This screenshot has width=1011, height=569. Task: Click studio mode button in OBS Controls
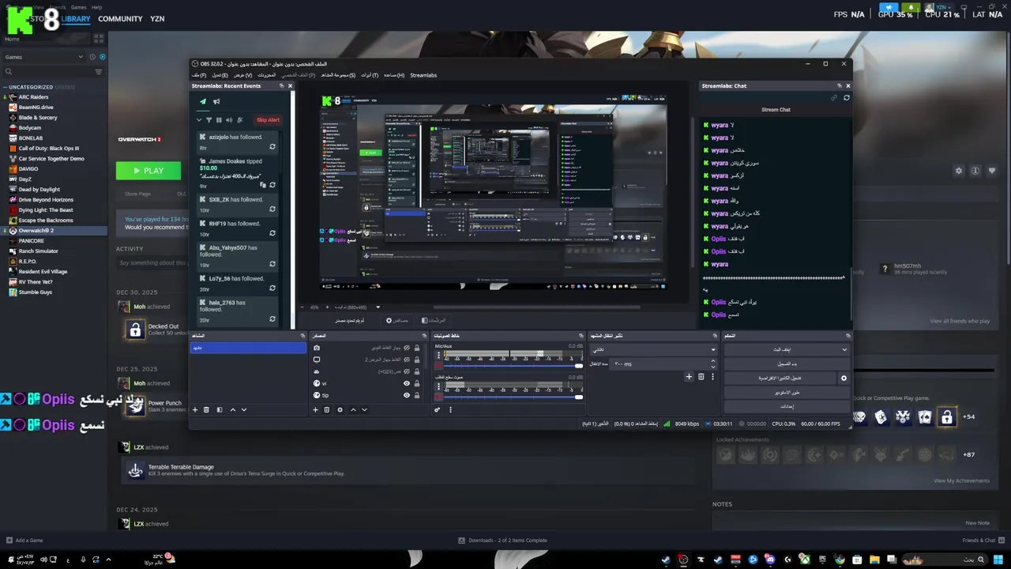pos(787,393)
